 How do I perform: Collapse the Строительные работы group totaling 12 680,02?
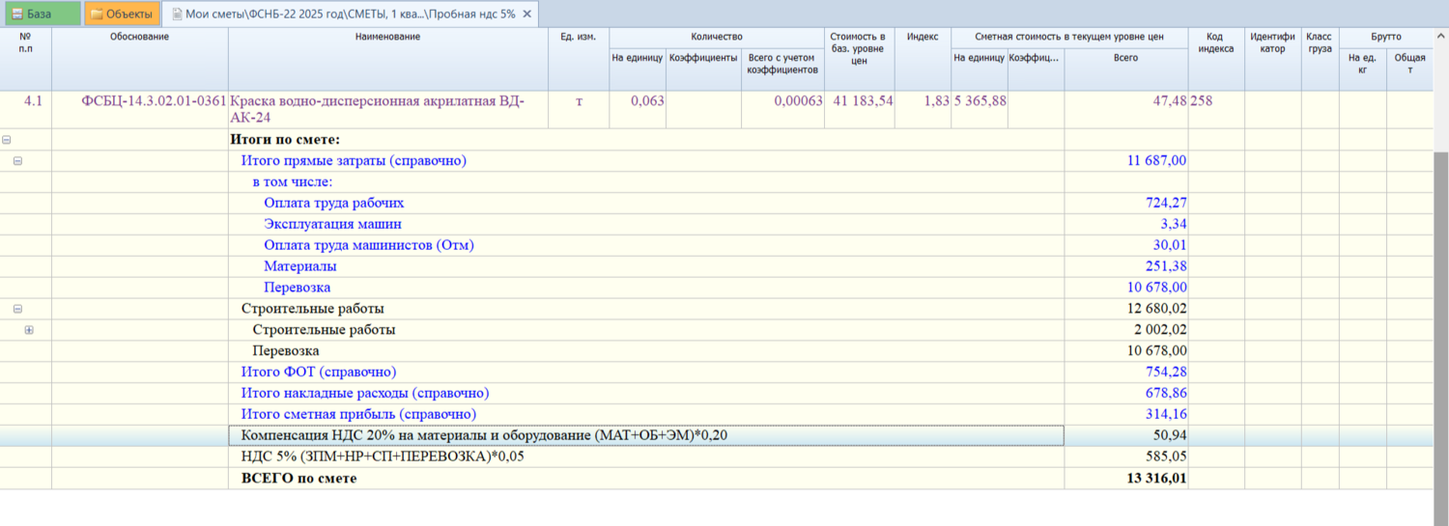(17, 309)
